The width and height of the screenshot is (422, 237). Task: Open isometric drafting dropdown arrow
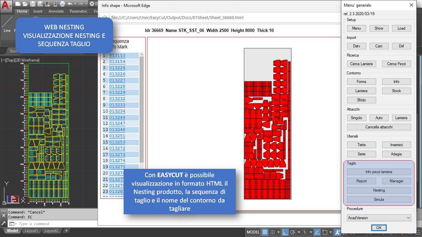(311, 232)
